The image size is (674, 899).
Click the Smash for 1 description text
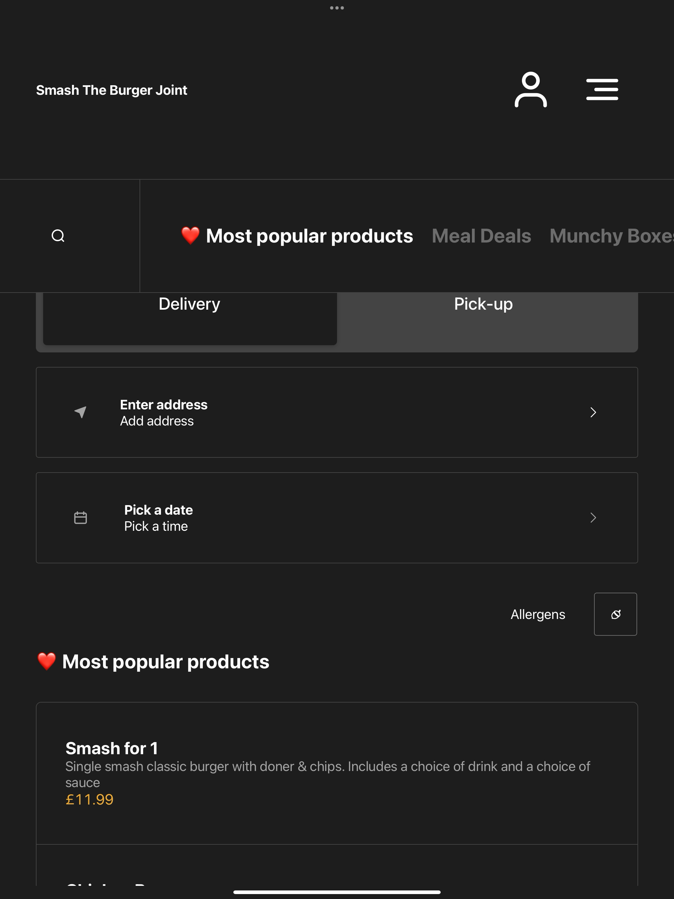pos(328,774)
